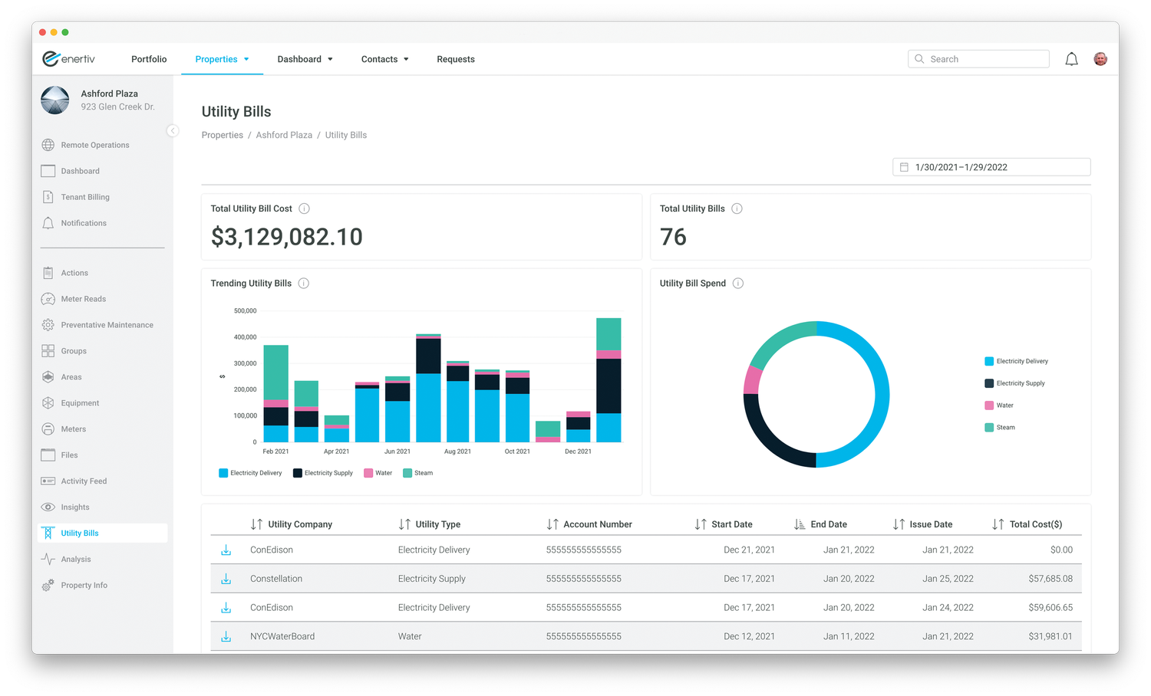This screenshot has width=1151, height=696.
Task: Show info for Utility Bill Spend
Action: (738, 284)
